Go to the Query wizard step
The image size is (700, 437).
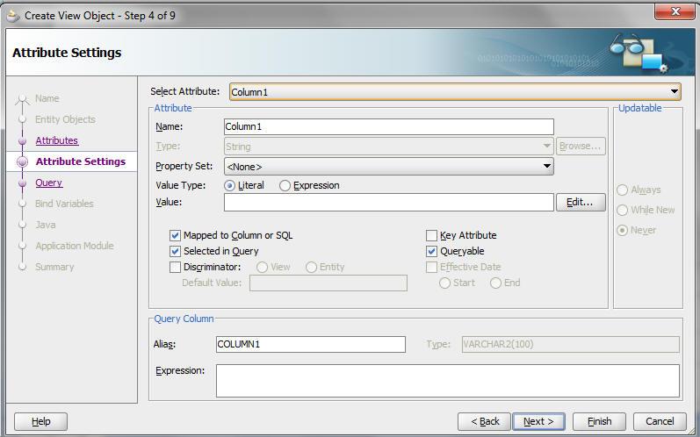tap(48, 183)
